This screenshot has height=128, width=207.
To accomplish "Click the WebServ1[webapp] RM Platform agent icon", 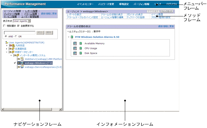I will pyautogui.click(x=22, y=59).
